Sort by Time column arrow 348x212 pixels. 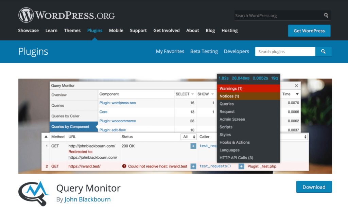pos(297,94)
